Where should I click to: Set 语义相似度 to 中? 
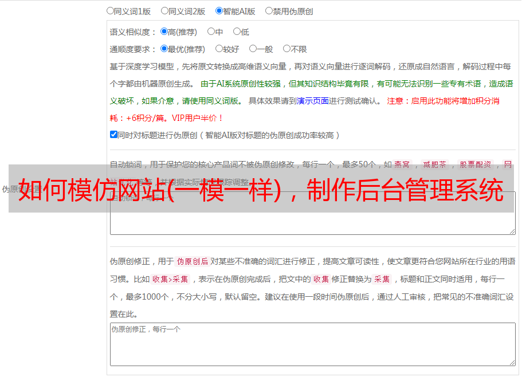211,32
